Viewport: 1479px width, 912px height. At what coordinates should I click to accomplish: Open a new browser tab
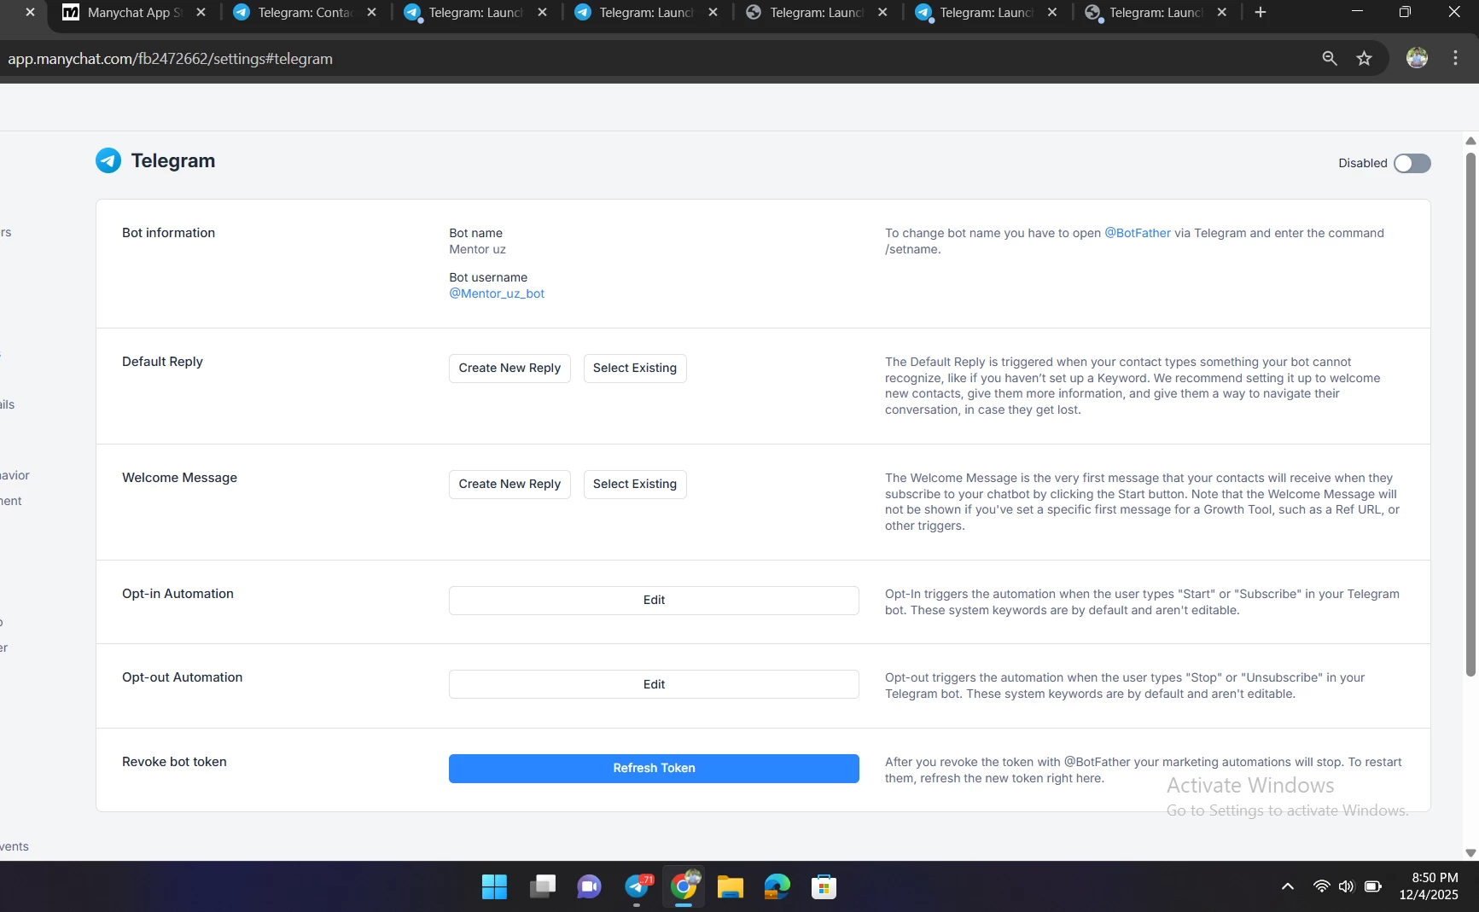tap(1261, 13)
